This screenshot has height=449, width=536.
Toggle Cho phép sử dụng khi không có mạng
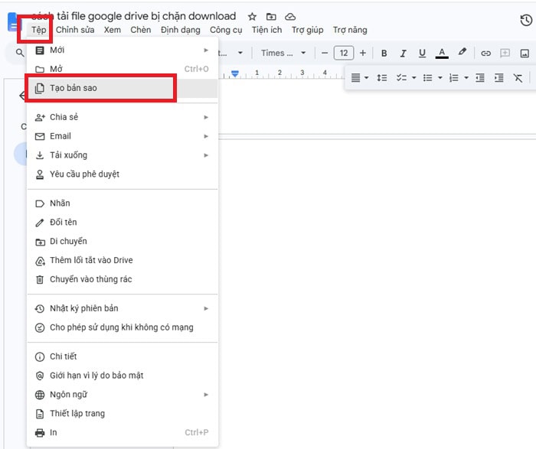pos(122,327)
